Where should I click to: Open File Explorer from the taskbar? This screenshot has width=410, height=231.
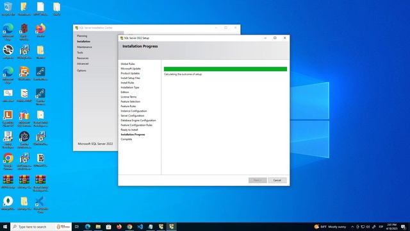[x=98, y=227]
